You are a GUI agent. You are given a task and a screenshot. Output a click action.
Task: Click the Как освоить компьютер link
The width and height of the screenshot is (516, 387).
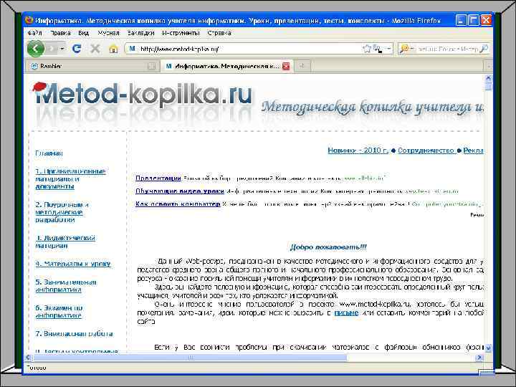click(178, 204)
